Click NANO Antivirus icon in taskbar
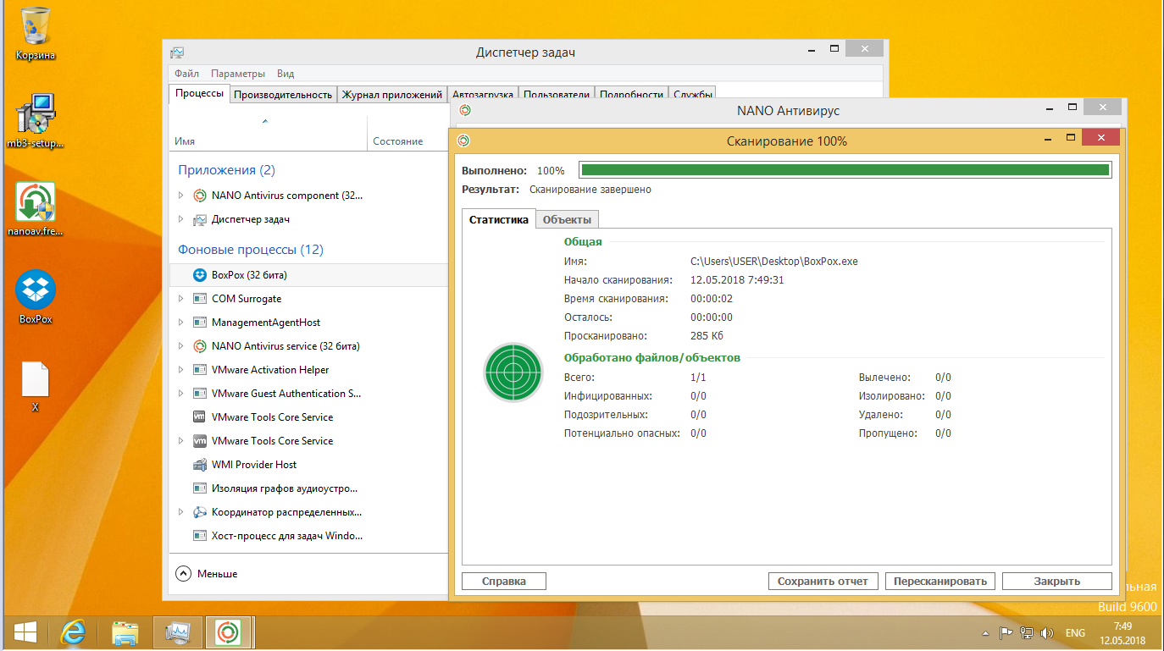Viewport: 1164px width, 651px height. click(x=227, y=632)
